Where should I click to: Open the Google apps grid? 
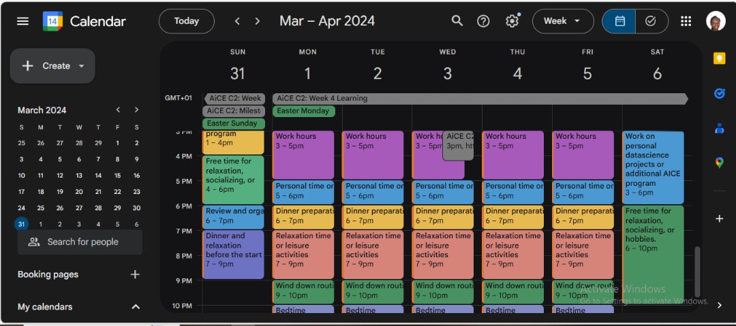(686, 21)
